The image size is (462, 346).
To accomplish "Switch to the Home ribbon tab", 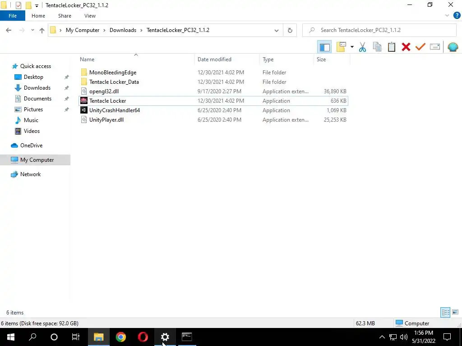I will click(x=38, y=16).
